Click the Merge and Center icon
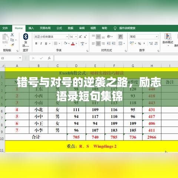178x178 pixels. coord(121,43)
